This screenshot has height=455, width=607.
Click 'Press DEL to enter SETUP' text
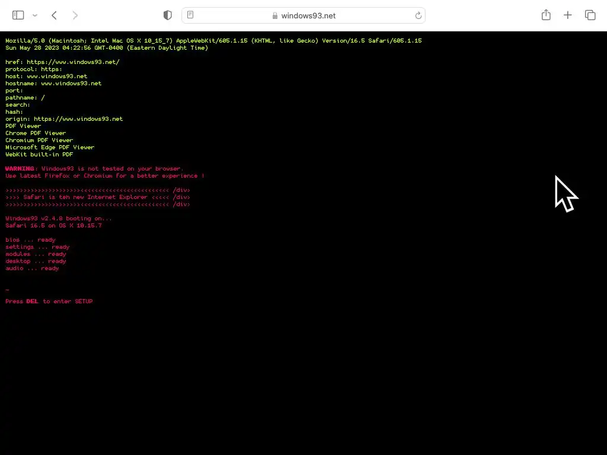click(x=49, y=302)
